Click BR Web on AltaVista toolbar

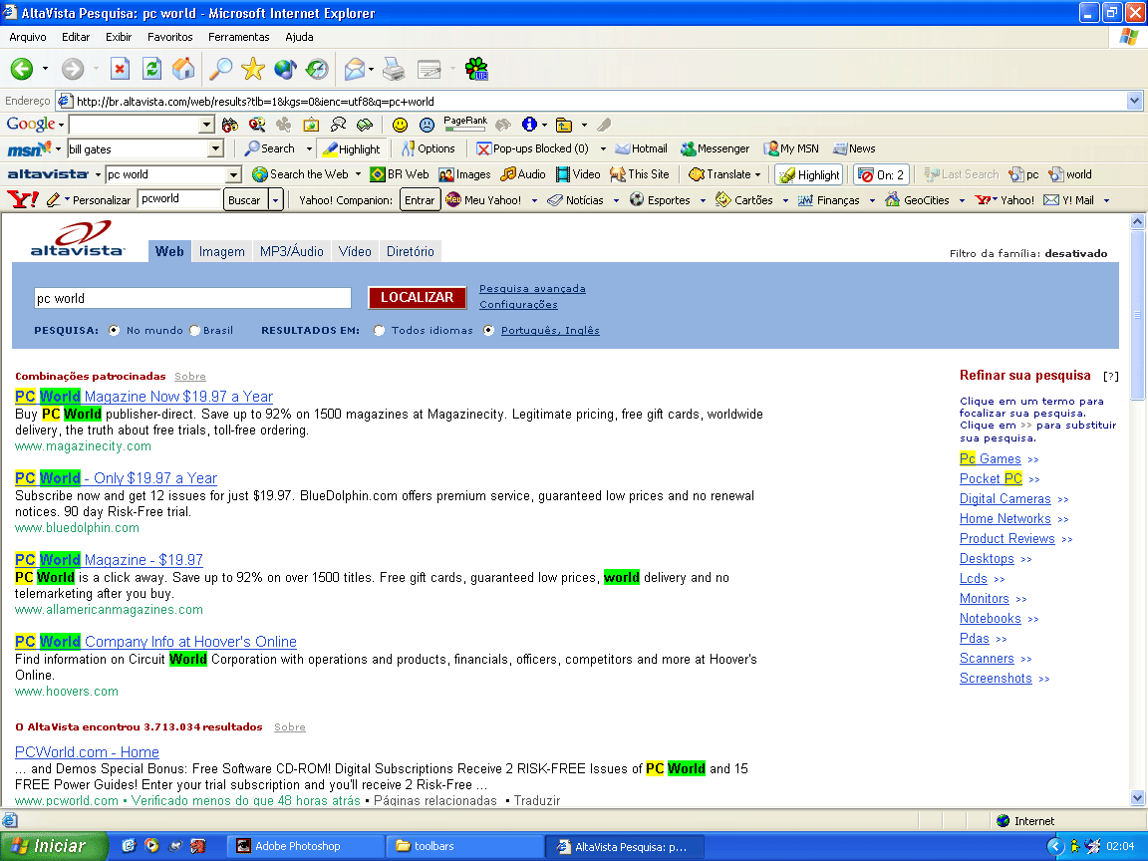pos(399,174)
